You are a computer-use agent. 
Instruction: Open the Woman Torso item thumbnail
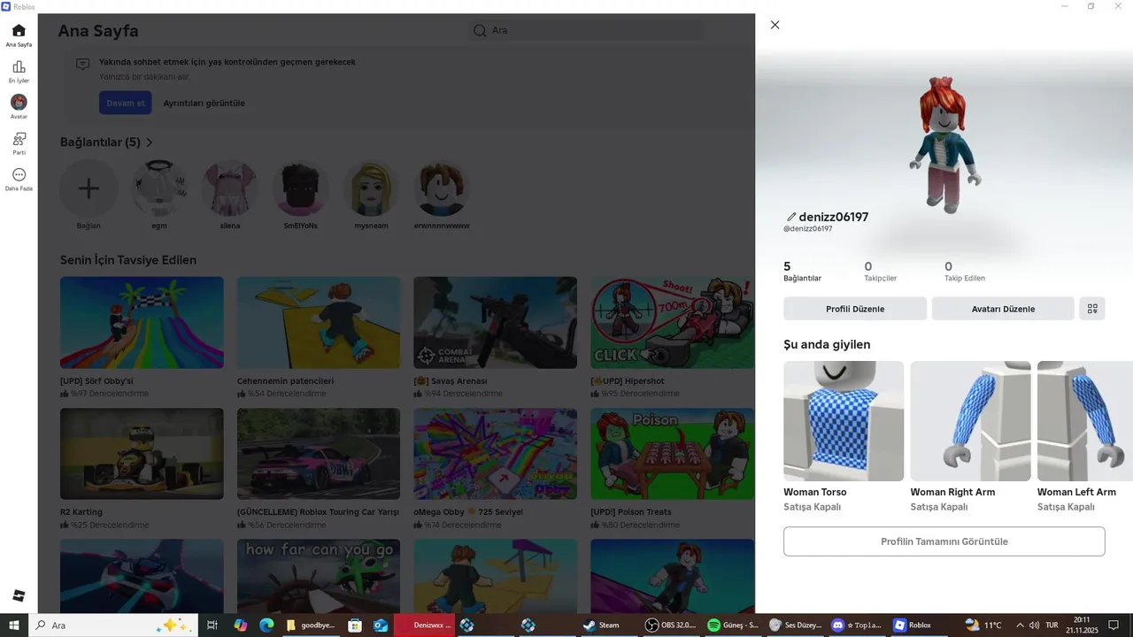(x=844, y=421)
